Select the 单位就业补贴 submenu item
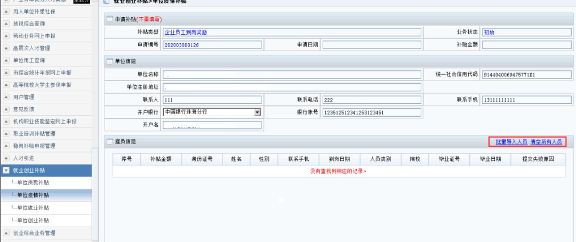576x242 pixels. 33,208
